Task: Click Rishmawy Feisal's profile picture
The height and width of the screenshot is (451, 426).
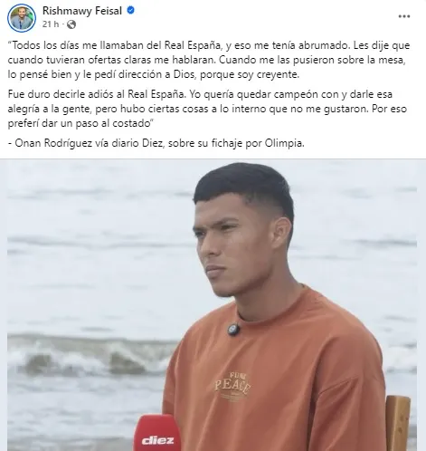Action: tap(22, 18)
